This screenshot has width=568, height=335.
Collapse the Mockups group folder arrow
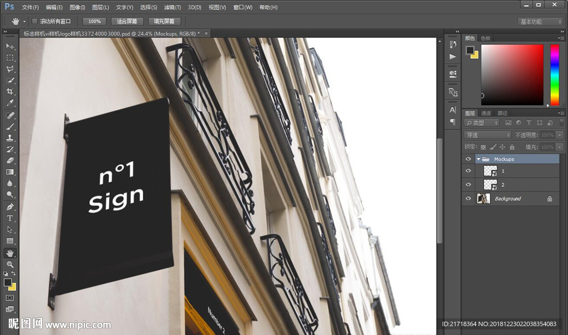coord(478,159)
